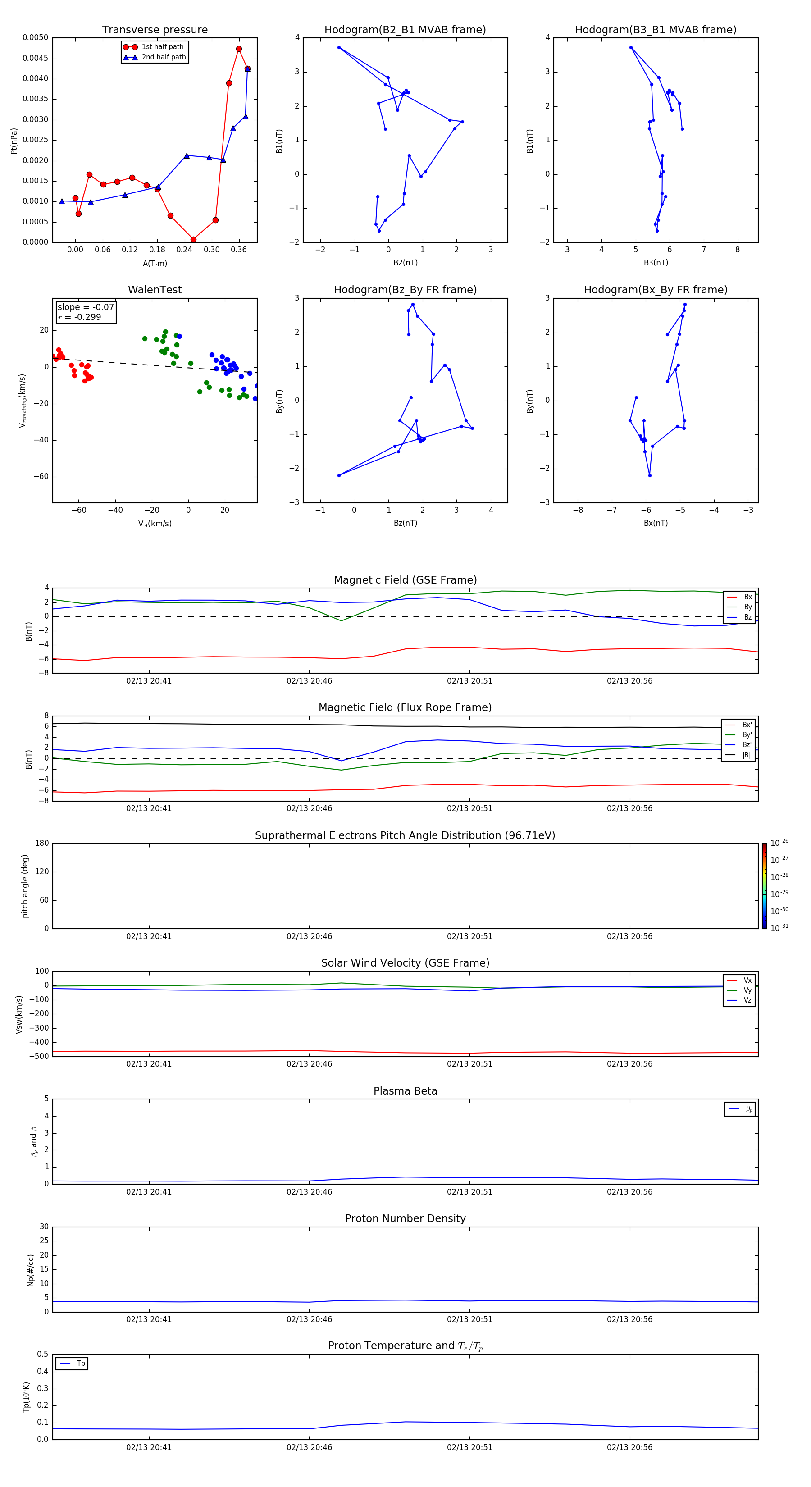
Task: Click the 'Hodogram(Bz_By FR frame)' title
Action: pos(405,290)
